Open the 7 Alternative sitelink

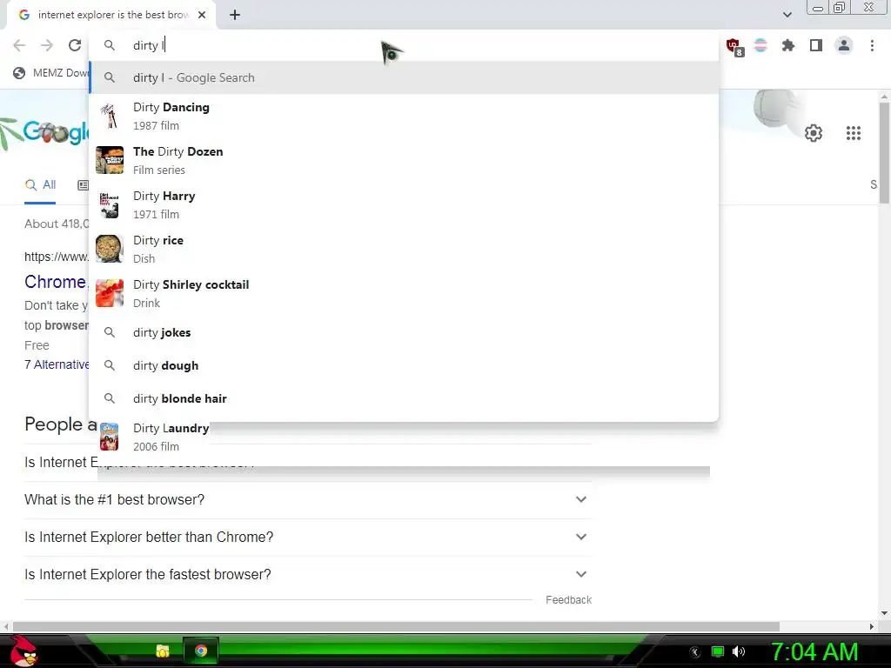[x=57, y=364]
